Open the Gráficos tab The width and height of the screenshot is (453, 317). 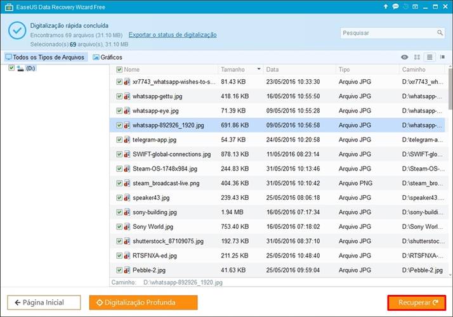[107, 57]
